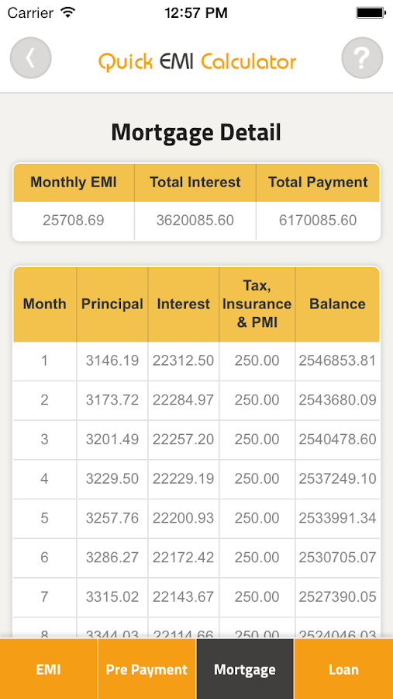Image resolution: width=393 pixels, height=699 pixels.
Task: Open the Pre Payment tab
Action: (x=147, y=669)
